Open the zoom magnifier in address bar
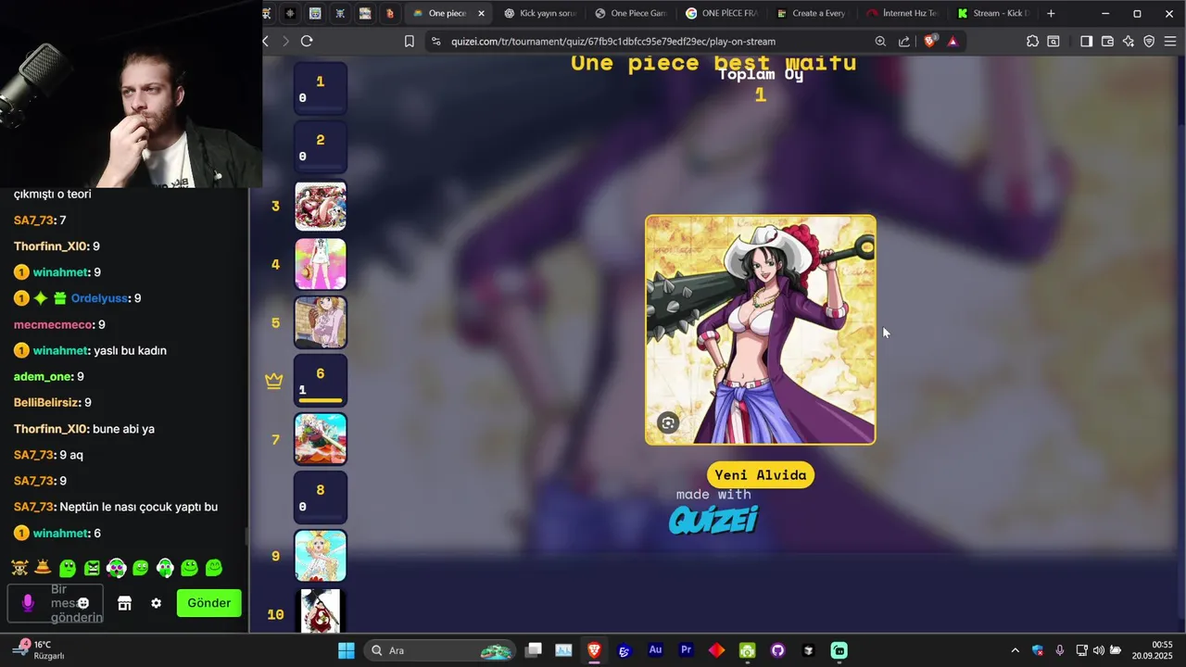The height and width of the screenshot is (667, 1186). tap(880, 41)
